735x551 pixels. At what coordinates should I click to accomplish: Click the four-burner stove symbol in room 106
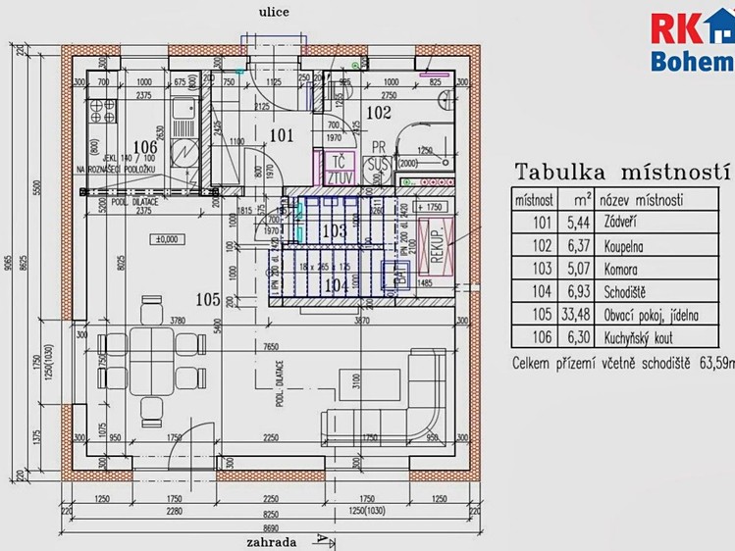[103, 111]
